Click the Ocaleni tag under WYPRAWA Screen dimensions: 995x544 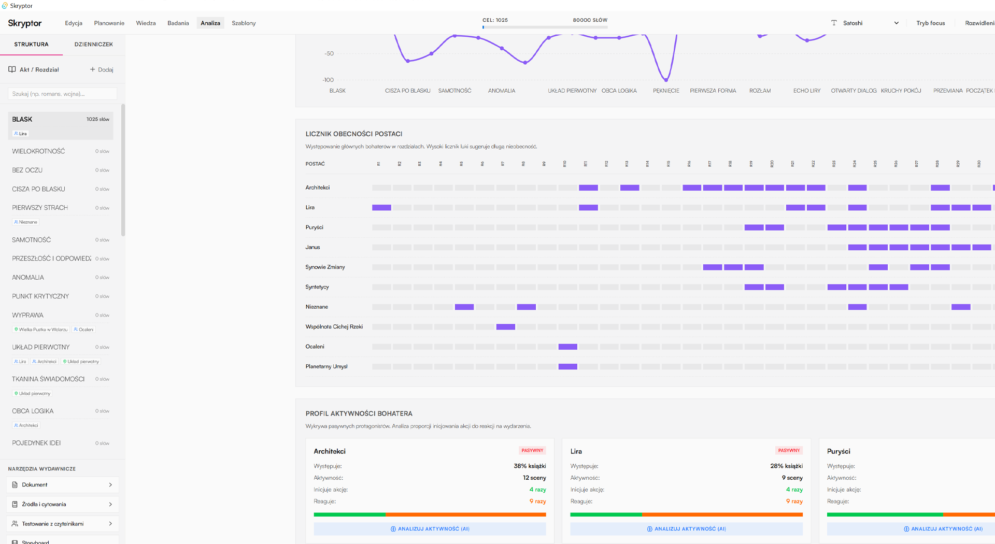[x=83, y=330]
